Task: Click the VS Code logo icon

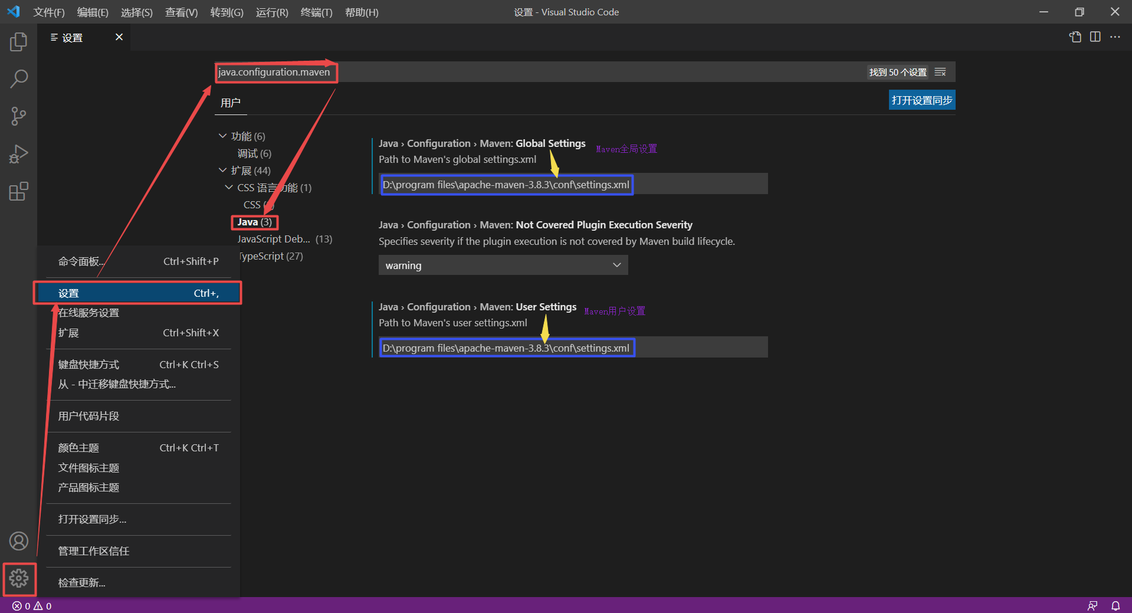Action: click(13, 12)
